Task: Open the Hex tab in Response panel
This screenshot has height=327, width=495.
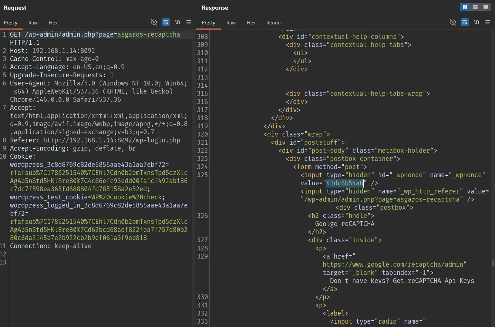Action: click(x=251, y=23)
